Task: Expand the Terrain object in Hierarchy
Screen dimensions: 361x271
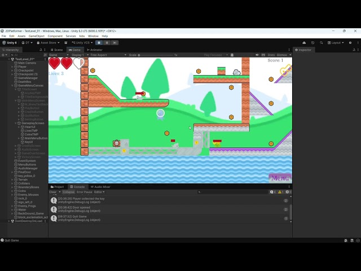Action: click(12, 180)
